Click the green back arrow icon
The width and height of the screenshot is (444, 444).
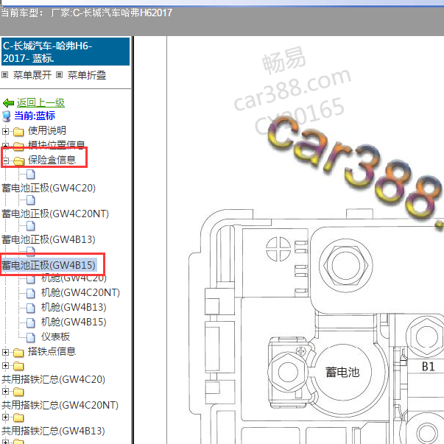tap(8, 103)
